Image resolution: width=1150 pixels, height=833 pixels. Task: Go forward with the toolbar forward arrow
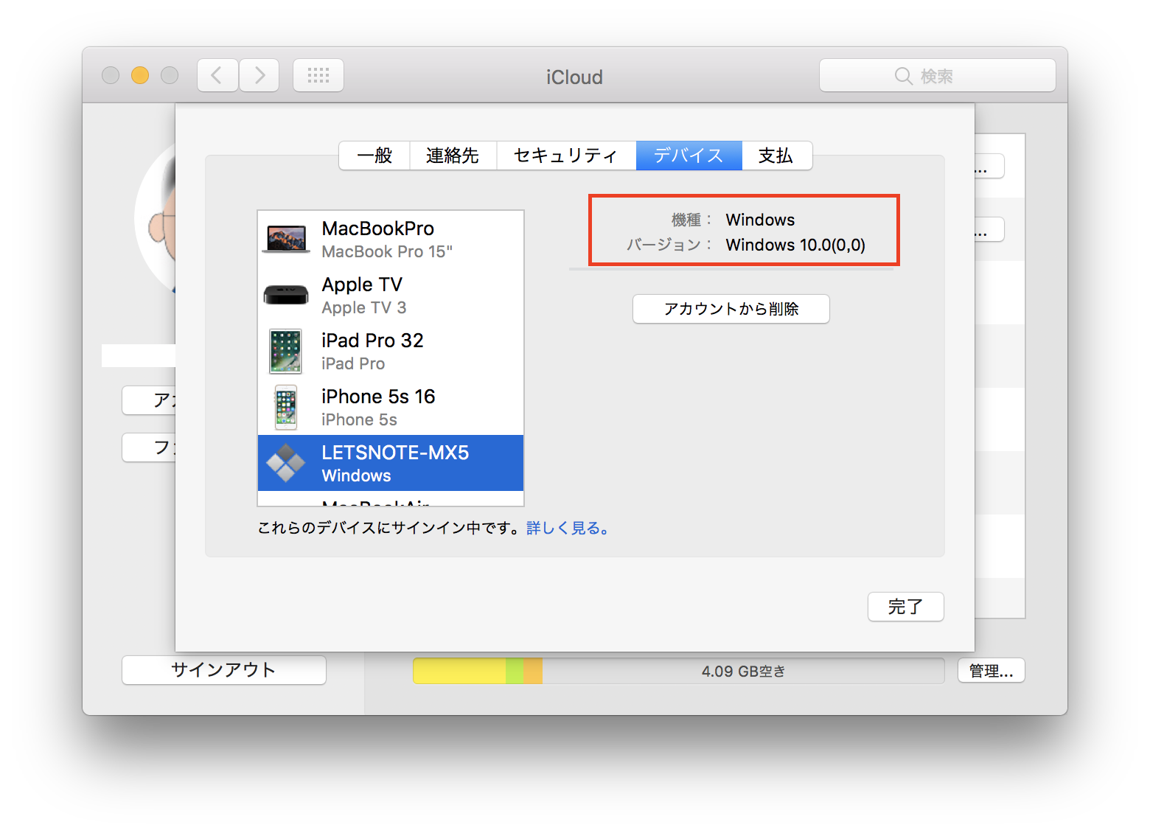click(x=259, y=75)
